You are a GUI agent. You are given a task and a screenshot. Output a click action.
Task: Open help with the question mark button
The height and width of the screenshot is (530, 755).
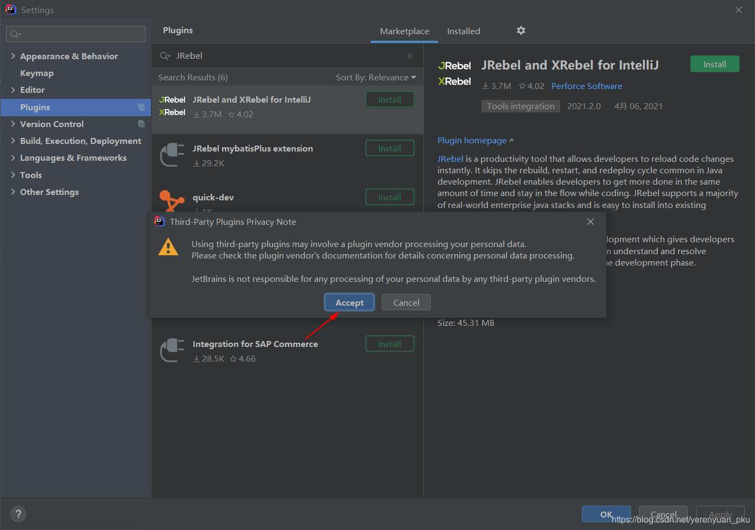pos(18,514)
